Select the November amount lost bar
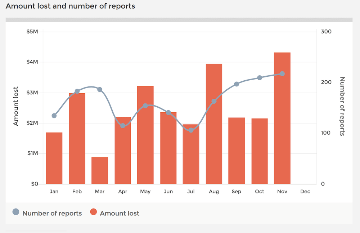360x233 pixels. 282,118
